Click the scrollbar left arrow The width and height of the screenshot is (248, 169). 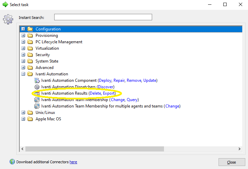click(x=22, y=149)
